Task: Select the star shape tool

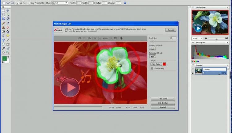Action: [x=3, y=44]
